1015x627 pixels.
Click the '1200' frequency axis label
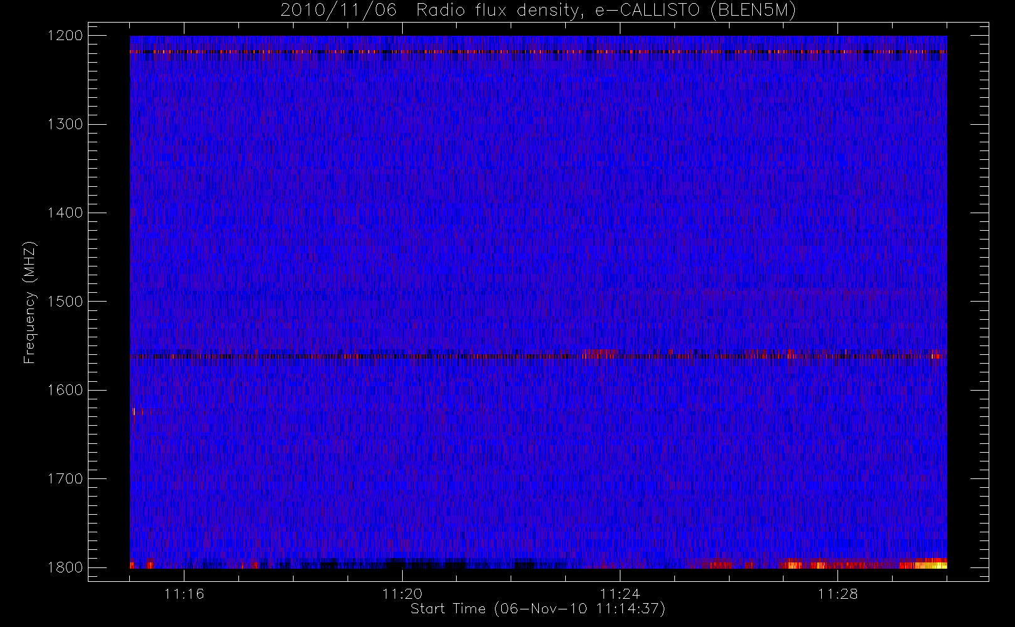pos(66,36)
